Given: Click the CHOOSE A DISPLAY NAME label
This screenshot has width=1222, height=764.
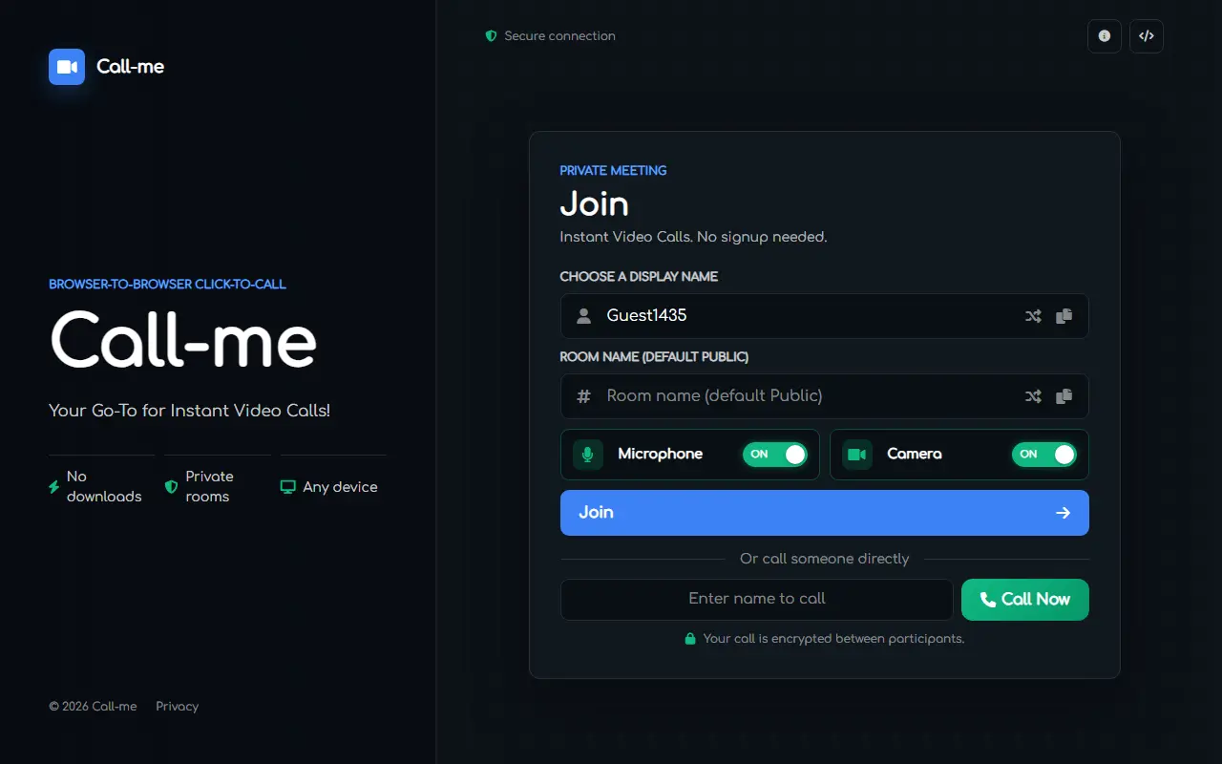Looking at the screenshot, I should pos(639,277).
